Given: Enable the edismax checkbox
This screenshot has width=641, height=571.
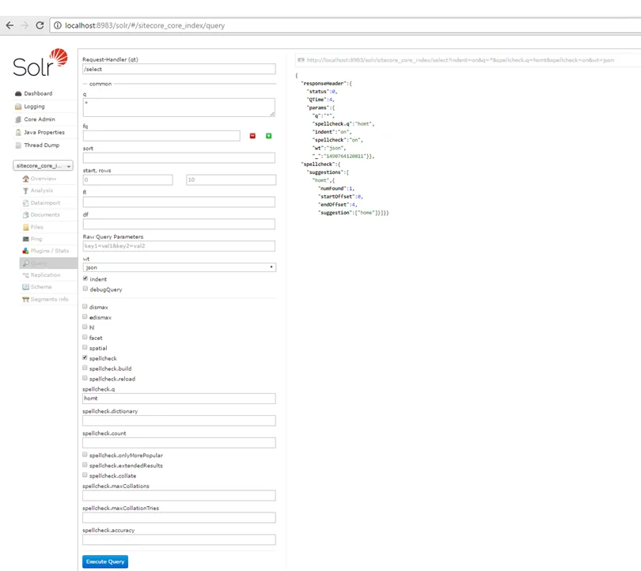Looking at the screenshot, I should click(85, 316).
